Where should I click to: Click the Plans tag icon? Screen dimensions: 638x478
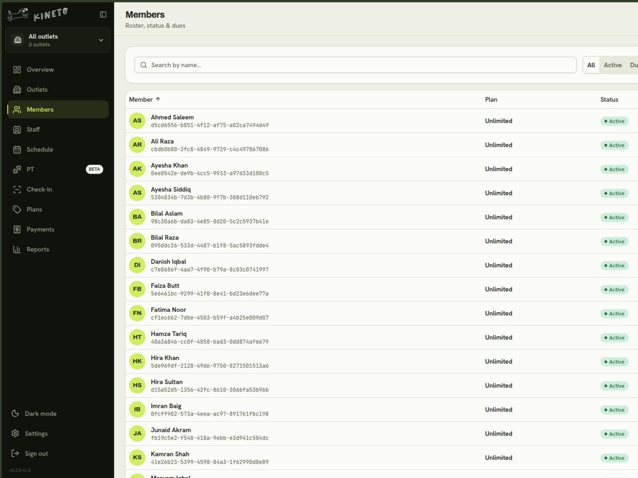17,209
